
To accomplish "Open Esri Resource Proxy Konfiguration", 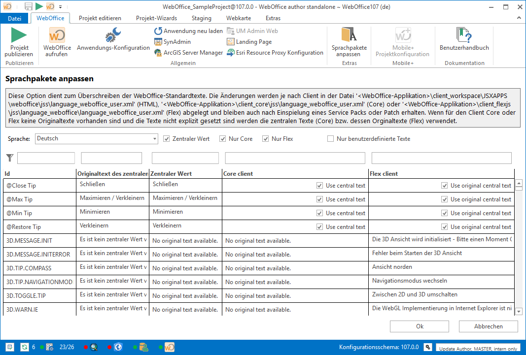I will coord(231,53).
